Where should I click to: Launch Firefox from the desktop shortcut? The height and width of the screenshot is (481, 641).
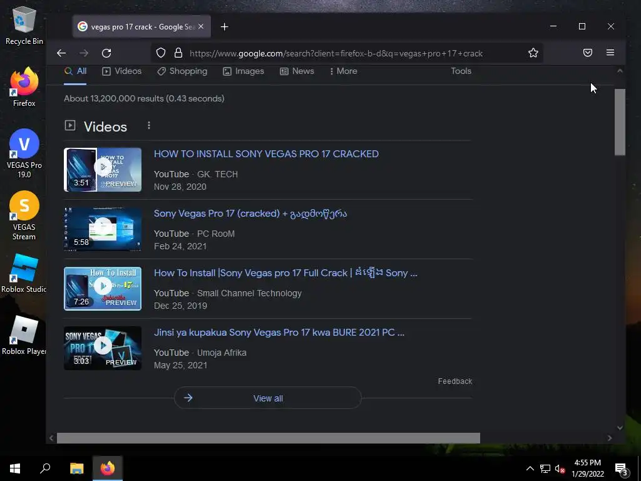(x=24, y=86)
